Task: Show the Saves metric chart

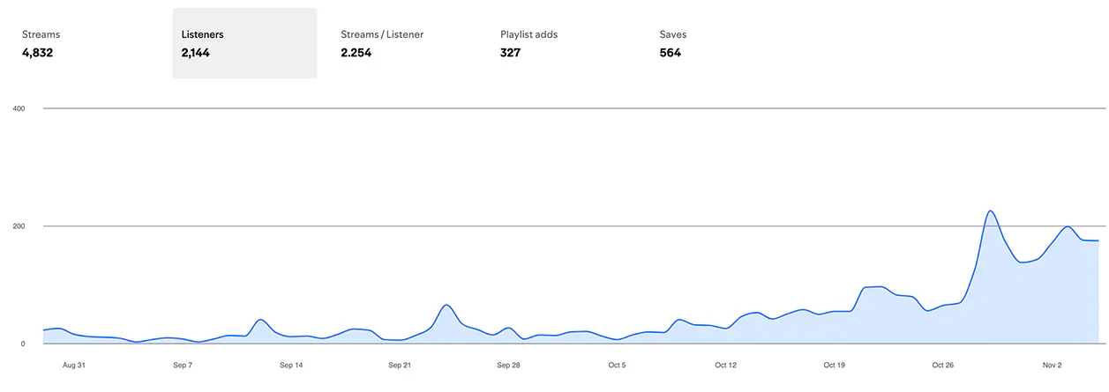Action: pos(723,43)
